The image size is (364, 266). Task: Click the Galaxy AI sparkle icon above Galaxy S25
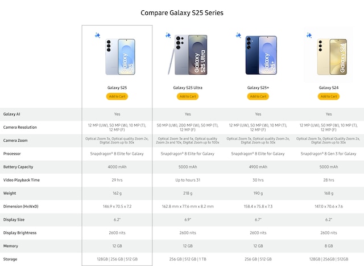pyautogui.click(x=97, y=35)
